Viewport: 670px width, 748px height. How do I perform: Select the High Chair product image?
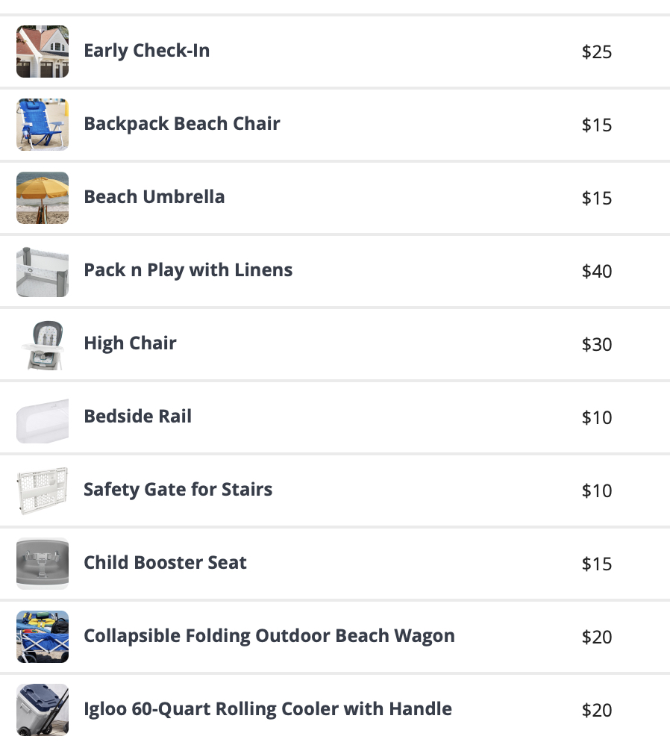[43, 344]
